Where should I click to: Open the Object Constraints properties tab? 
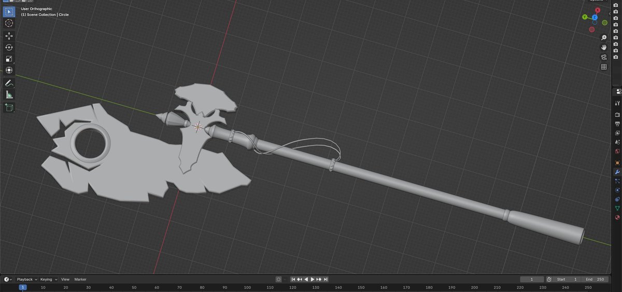pos(617,199)
